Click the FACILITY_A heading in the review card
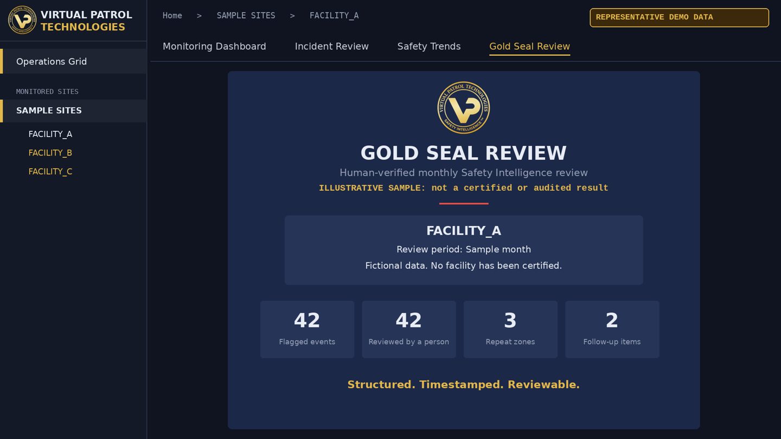The image size is (781, 439). [464, 231]
